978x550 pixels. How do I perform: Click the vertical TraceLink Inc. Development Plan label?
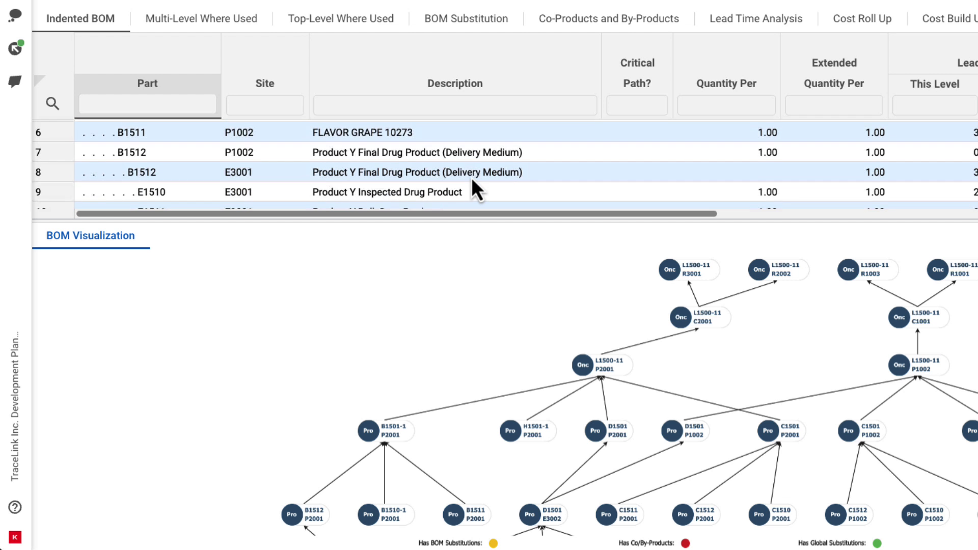(15, 406)
